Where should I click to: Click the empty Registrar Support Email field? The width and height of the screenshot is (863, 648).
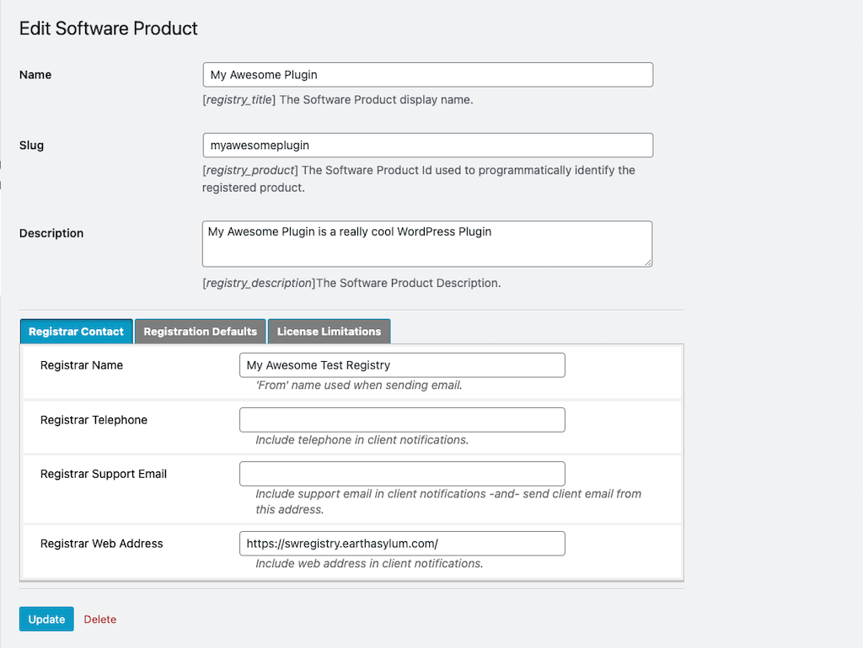pos(402,474)
